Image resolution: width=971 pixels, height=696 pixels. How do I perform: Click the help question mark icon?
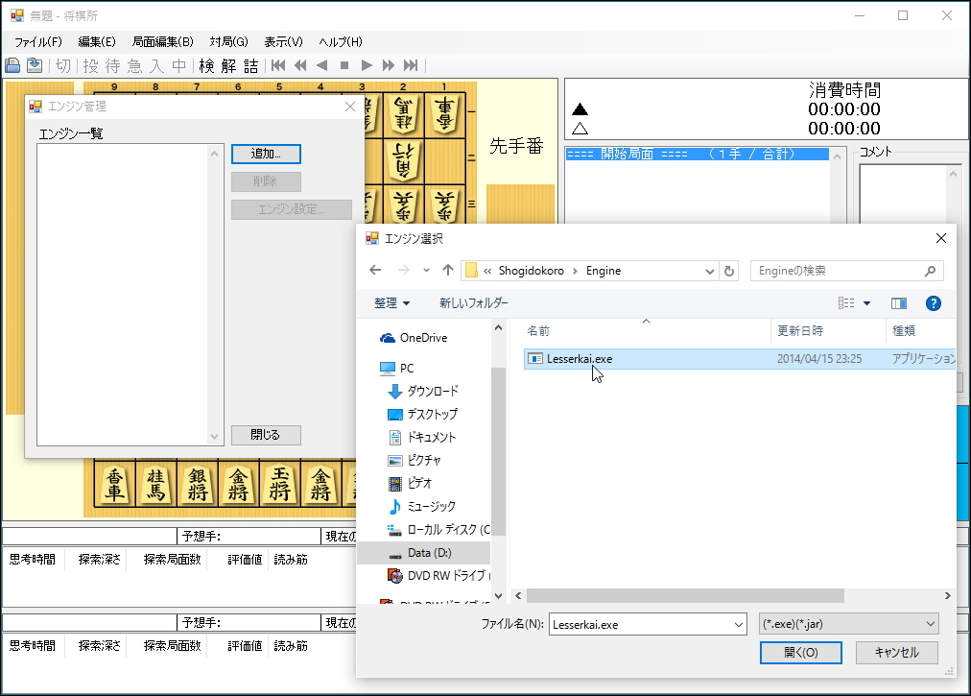point(933,303)
